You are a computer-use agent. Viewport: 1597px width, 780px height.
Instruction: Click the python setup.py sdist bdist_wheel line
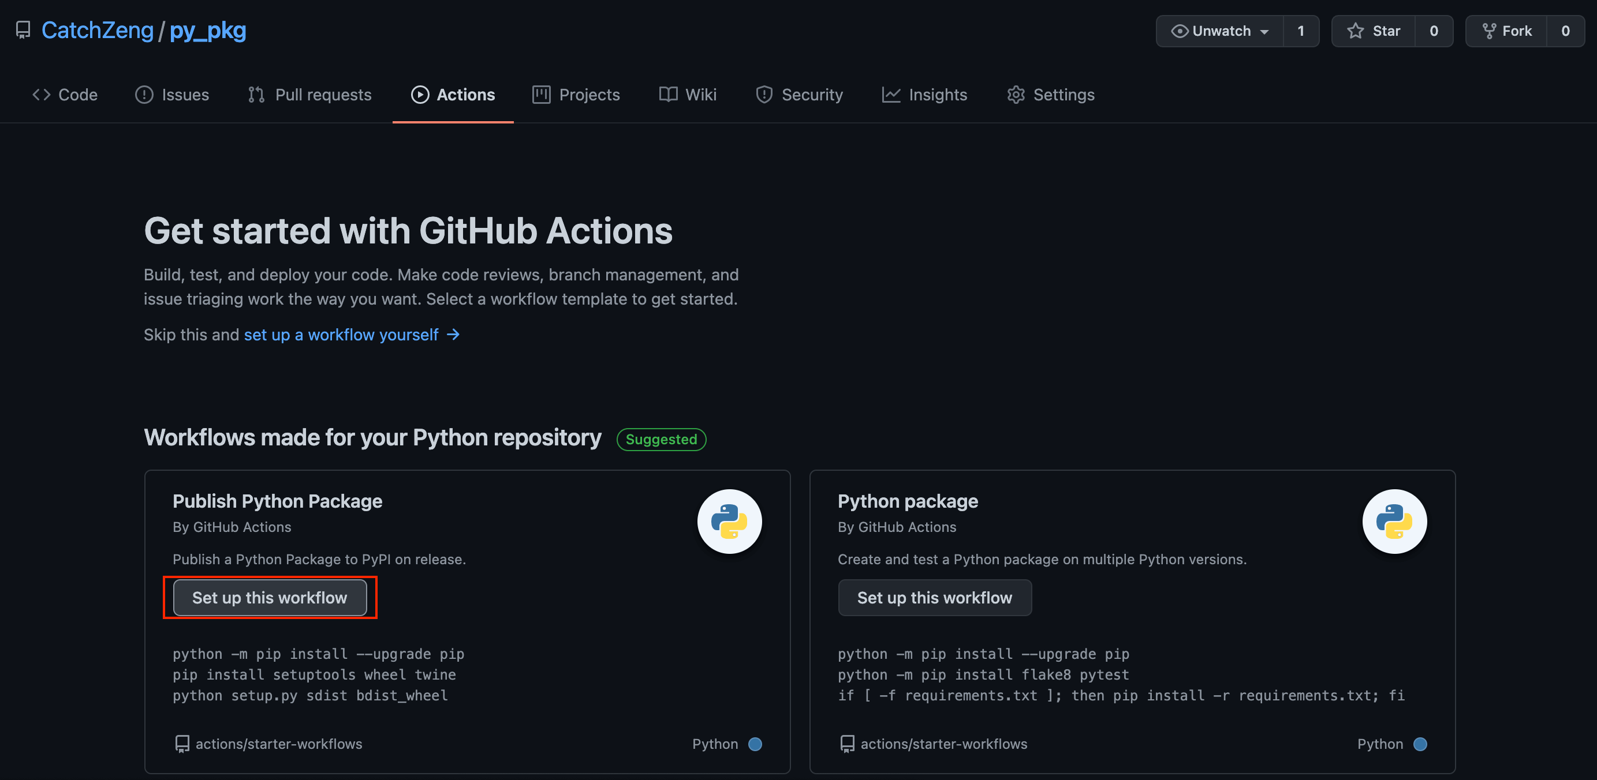point(310,696)
